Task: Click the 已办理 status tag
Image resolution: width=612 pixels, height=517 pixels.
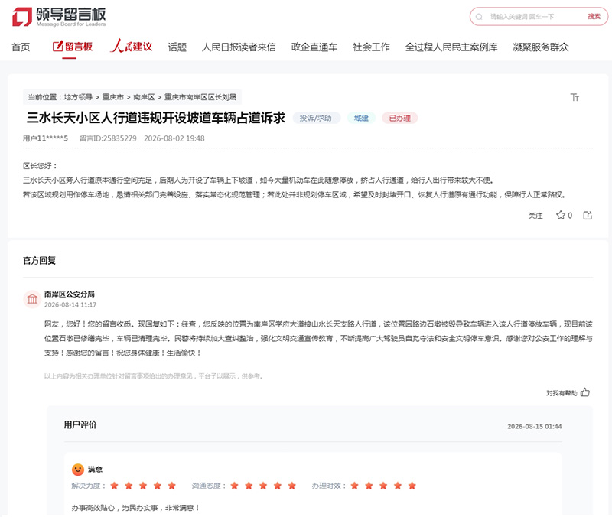Action: point(399,118)
